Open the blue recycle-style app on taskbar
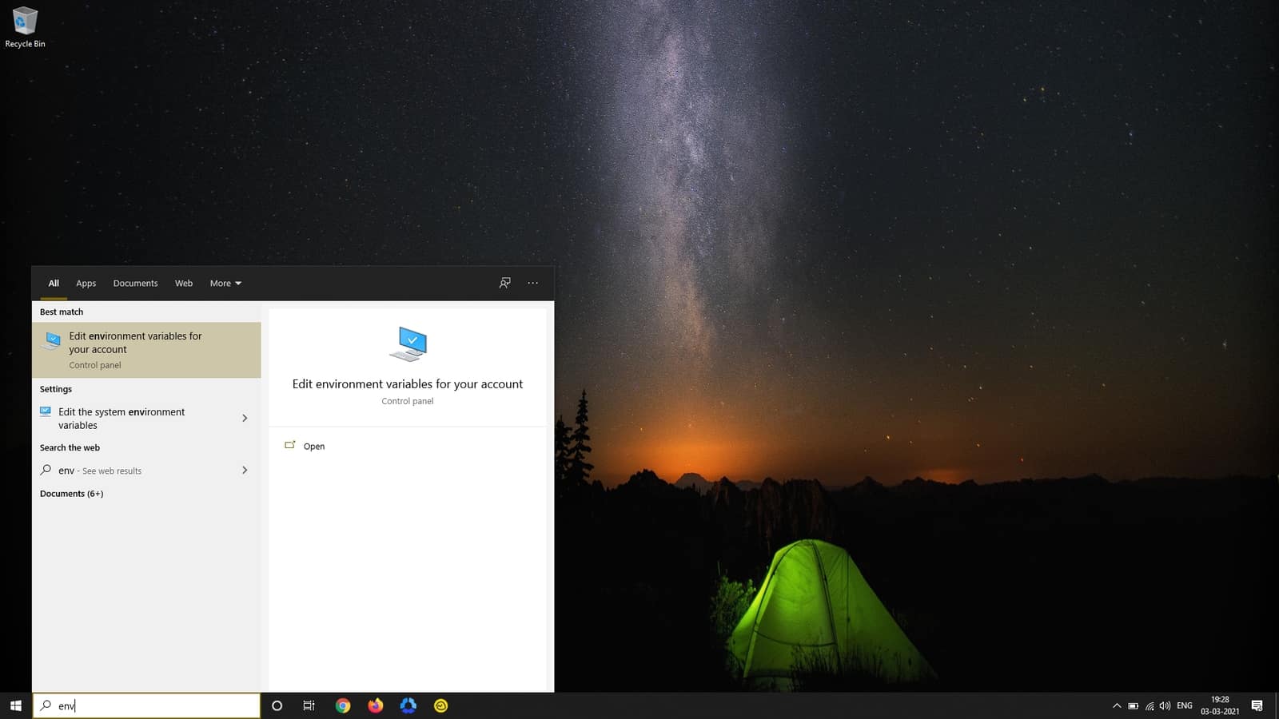The height and width of the screenshot is (719, 1279). 408,705
